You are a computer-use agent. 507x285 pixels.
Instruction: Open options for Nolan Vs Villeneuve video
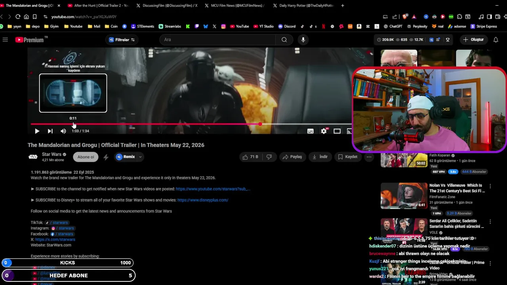pyautogui.click(x=490, y=186)
